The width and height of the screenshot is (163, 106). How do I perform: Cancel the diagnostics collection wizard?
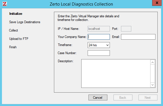tap(98, 98)
